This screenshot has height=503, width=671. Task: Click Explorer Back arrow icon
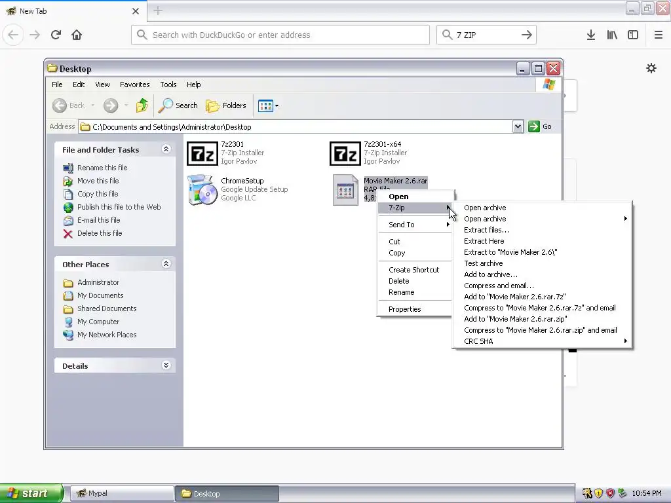pos(60,105)
